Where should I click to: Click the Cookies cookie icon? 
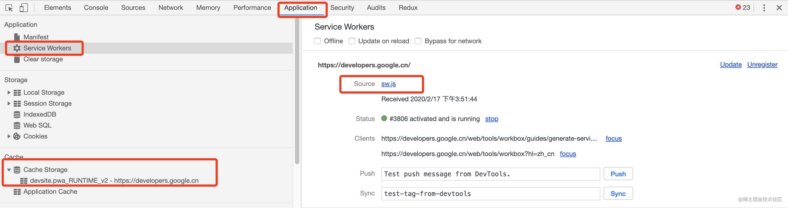click(17, 136)
